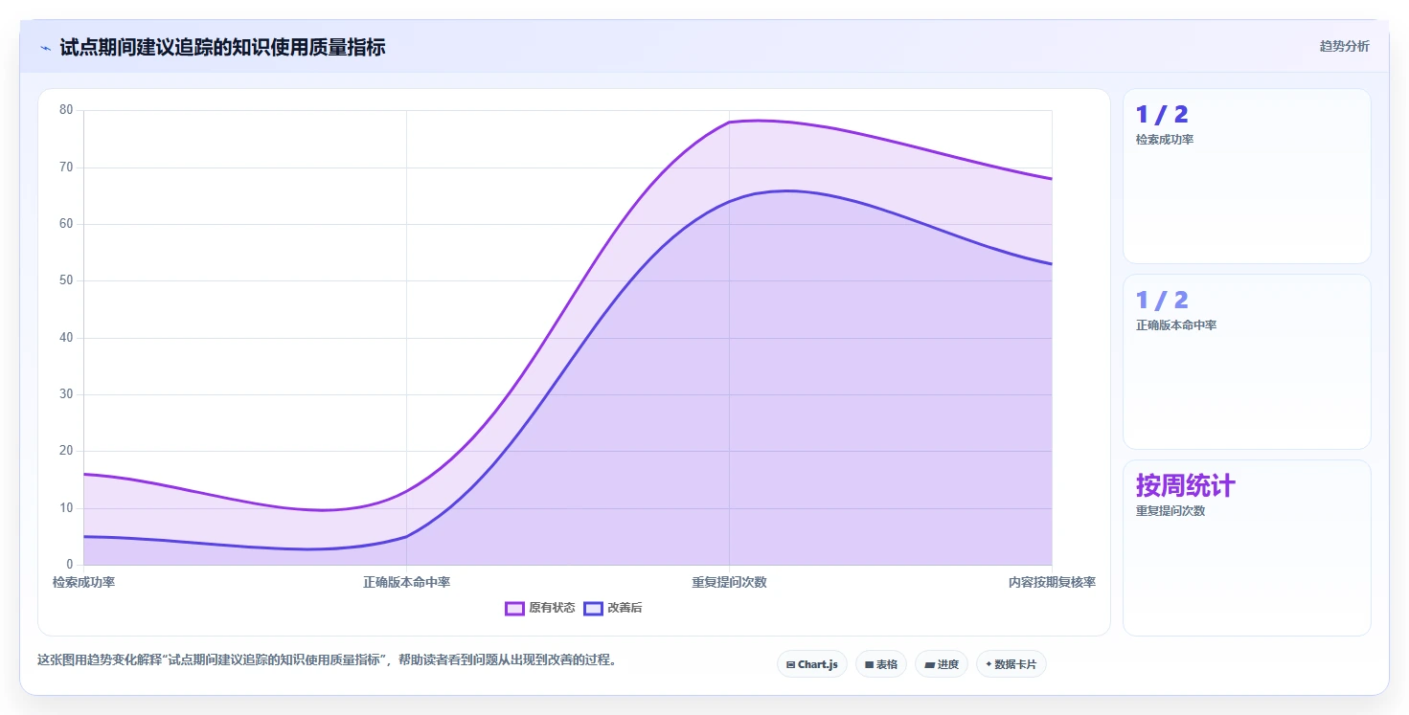Click the blue 改善后 legend swatch

click(x=593, y=608)
